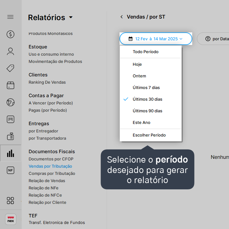Screen dimensions: 229x229
Task: Open the 12 Fev à 14 Mar 2025 dropdown
Action: 156,39
